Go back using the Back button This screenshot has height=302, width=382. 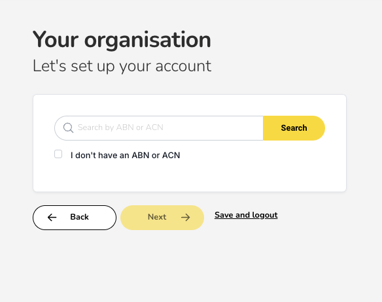75,218
